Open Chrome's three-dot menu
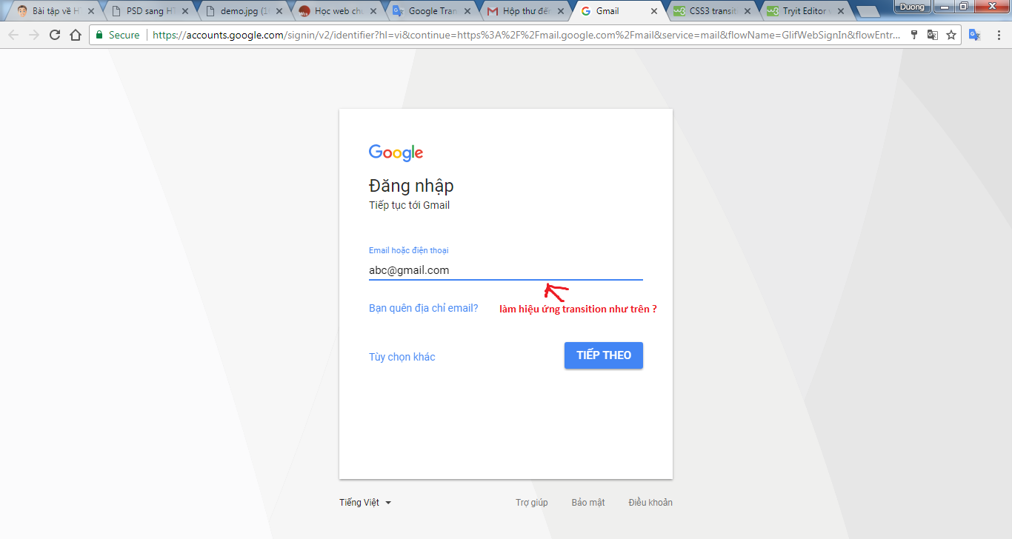The width and height of the screenshot is (1012, 539). 998,35
